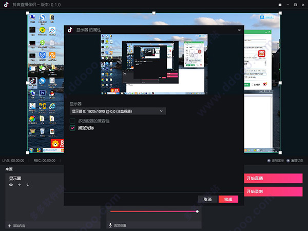Start recording with 开始录制
This screenshot has width=308, height=231.
(x=273, y=191)
